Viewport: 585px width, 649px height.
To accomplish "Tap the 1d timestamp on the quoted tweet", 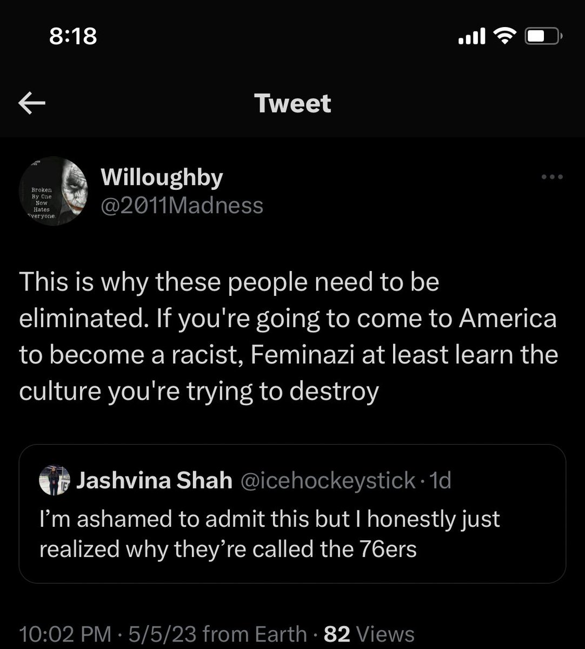I will tap(443, 480).
